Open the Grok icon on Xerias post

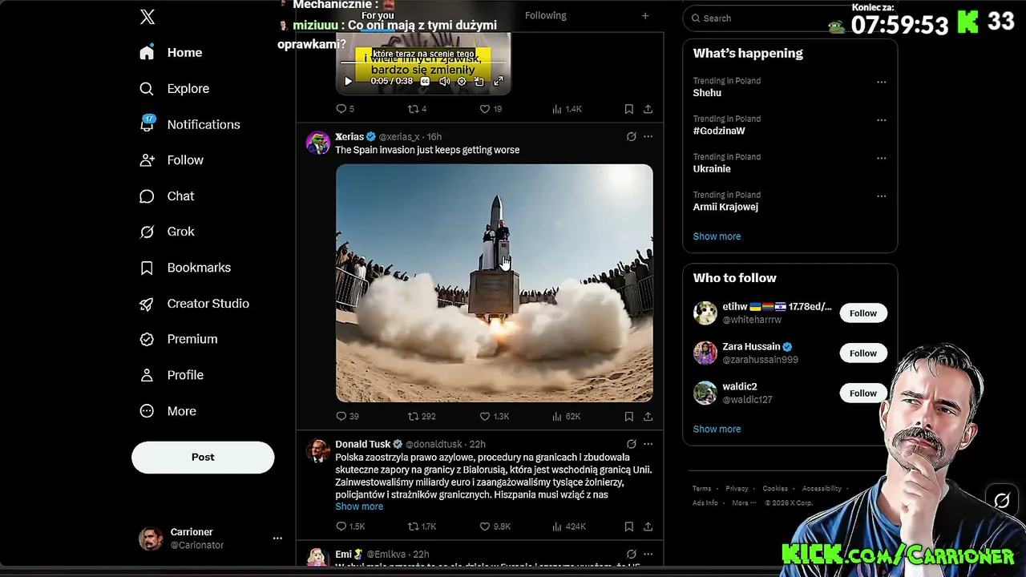click(x=632, y=137)
